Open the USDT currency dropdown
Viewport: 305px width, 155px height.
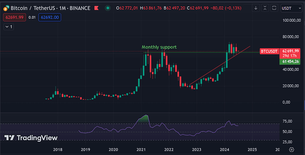[x=291, y=8]
